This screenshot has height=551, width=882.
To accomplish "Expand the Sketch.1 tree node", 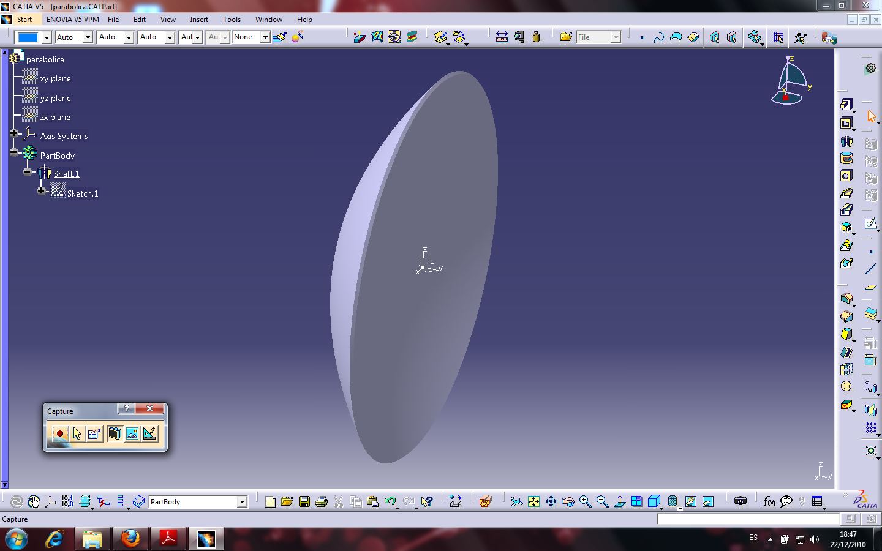I will pyautogui.click(x=41, y=190).
